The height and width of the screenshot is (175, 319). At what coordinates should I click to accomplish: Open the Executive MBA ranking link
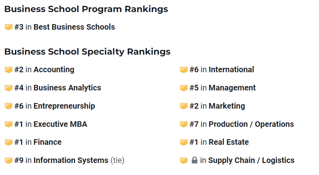pyautogui.click(x=60, y=124)
